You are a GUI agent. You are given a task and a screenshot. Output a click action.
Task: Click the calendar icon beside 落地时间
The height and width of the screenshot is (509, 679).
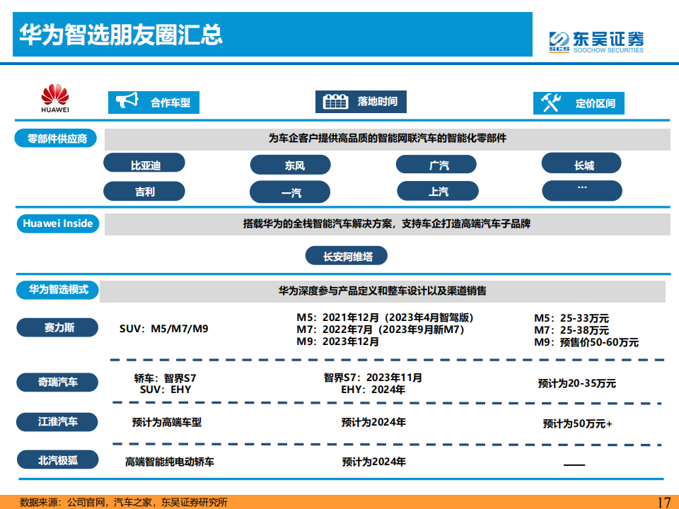point(335,101)
